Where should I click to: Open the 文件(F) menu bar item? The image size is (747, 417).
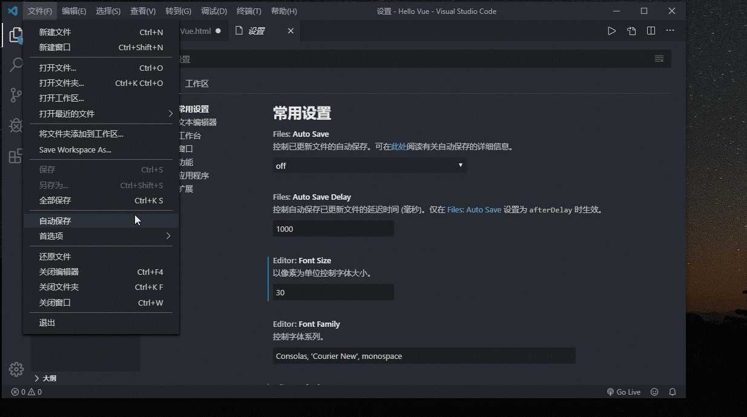tap(40, 11)
